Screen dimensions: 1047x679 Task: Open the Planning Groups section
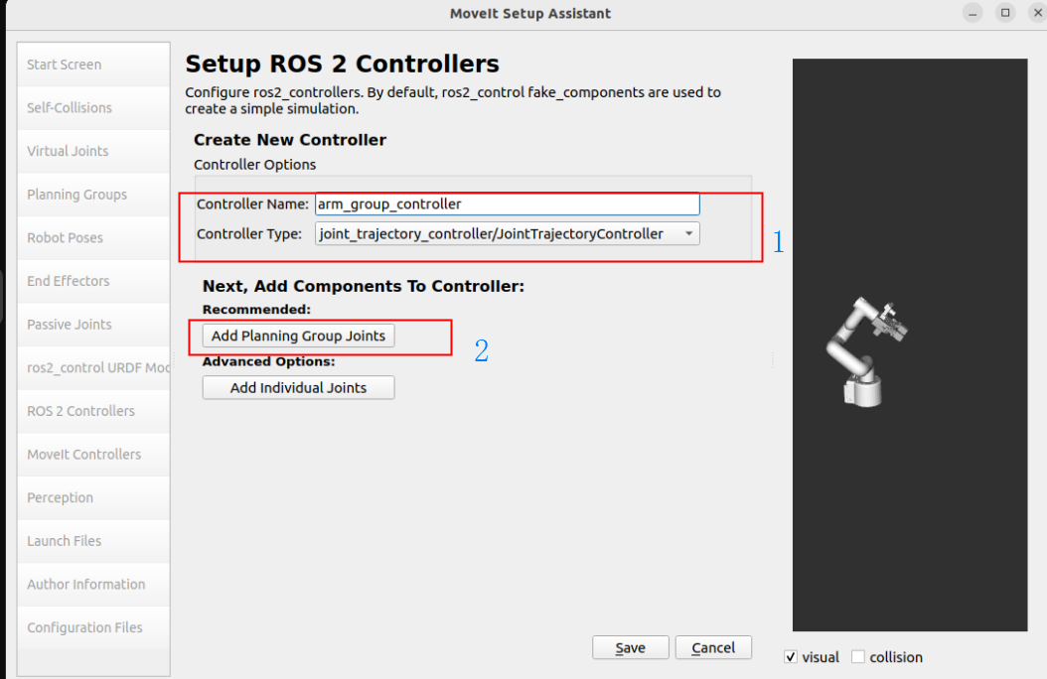(93, 195)
